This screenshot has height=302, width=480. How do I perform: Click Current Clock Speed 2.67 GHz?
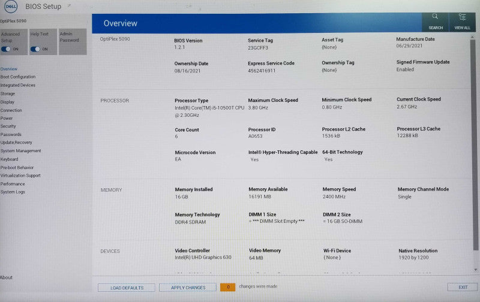407,107
